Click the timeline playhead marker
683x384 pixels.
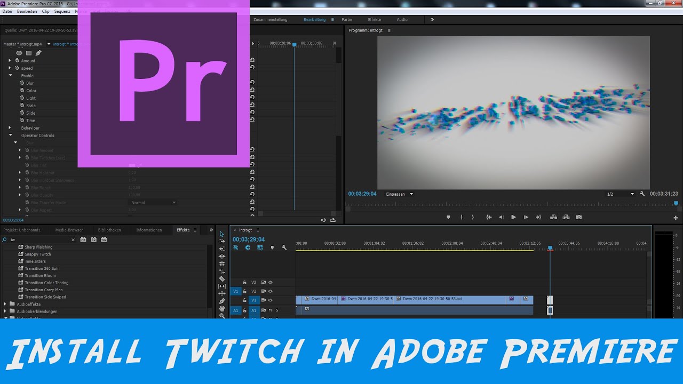point(550,248)
